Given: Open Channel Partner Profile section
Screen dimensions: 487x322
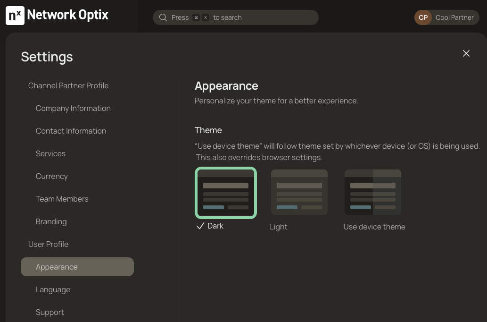Looking at the screenshot, I should pos(68,85).
